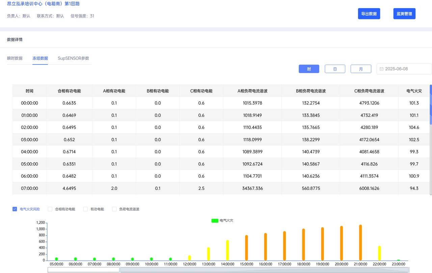Switch to 日 daily view

335,69
